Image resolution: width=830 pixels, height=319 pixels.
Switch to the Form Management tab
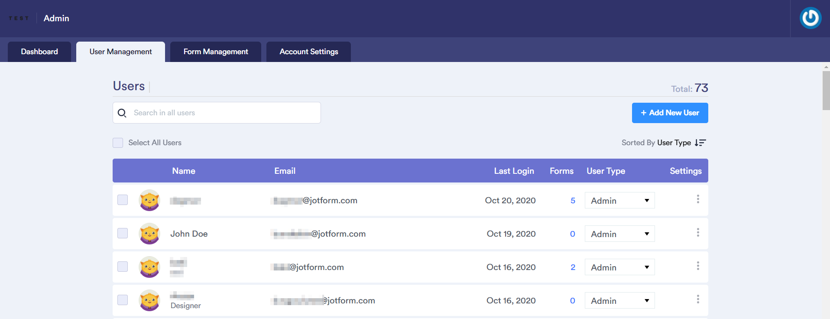(215, 52)
